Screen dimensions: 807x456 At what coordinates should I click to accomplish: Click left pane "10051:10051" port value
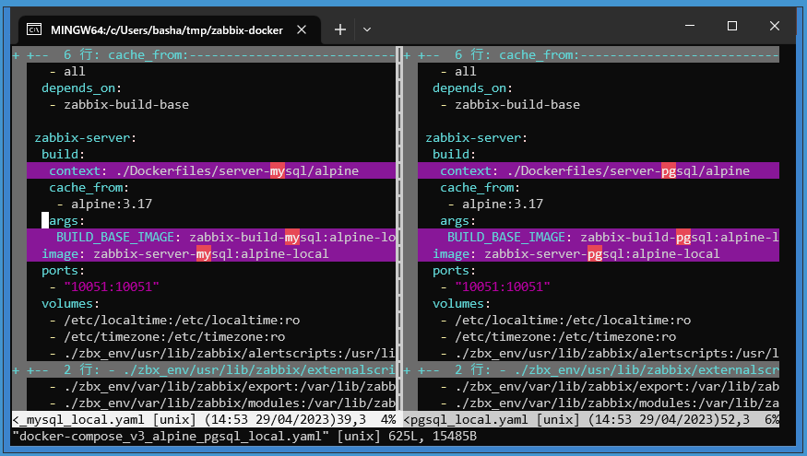[x=112, y=286]
